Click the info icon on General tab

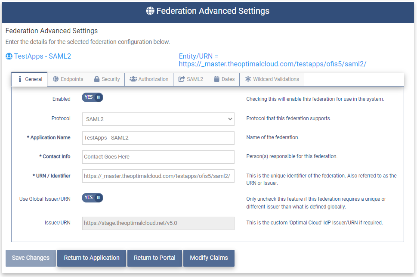pos(20,79)
